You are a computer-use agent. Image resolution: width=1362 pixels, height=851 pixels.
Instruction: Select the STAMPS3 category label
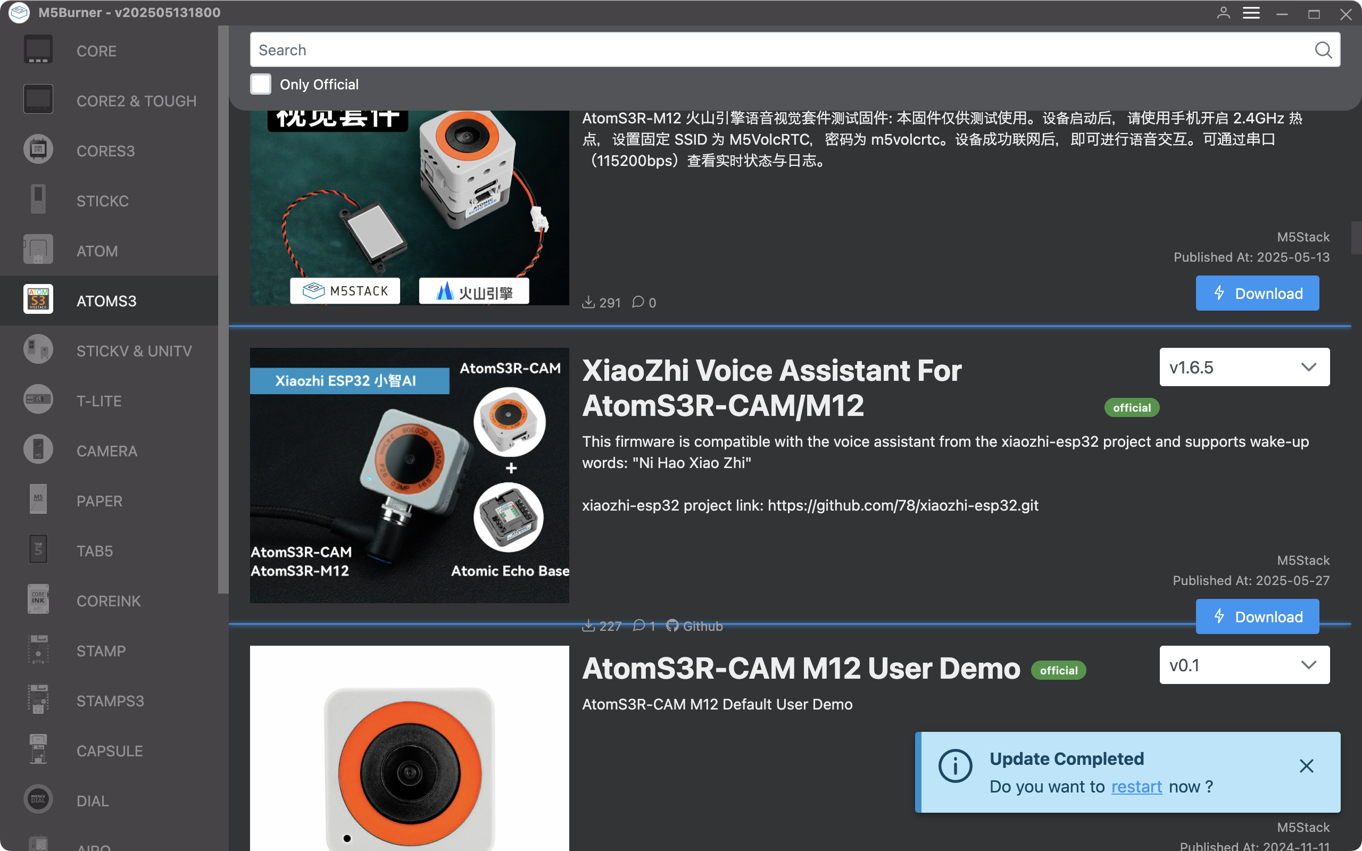(110, 702)
